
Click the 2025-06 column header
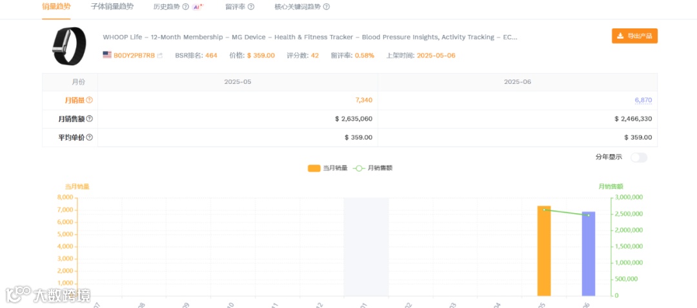click(518, 82)
